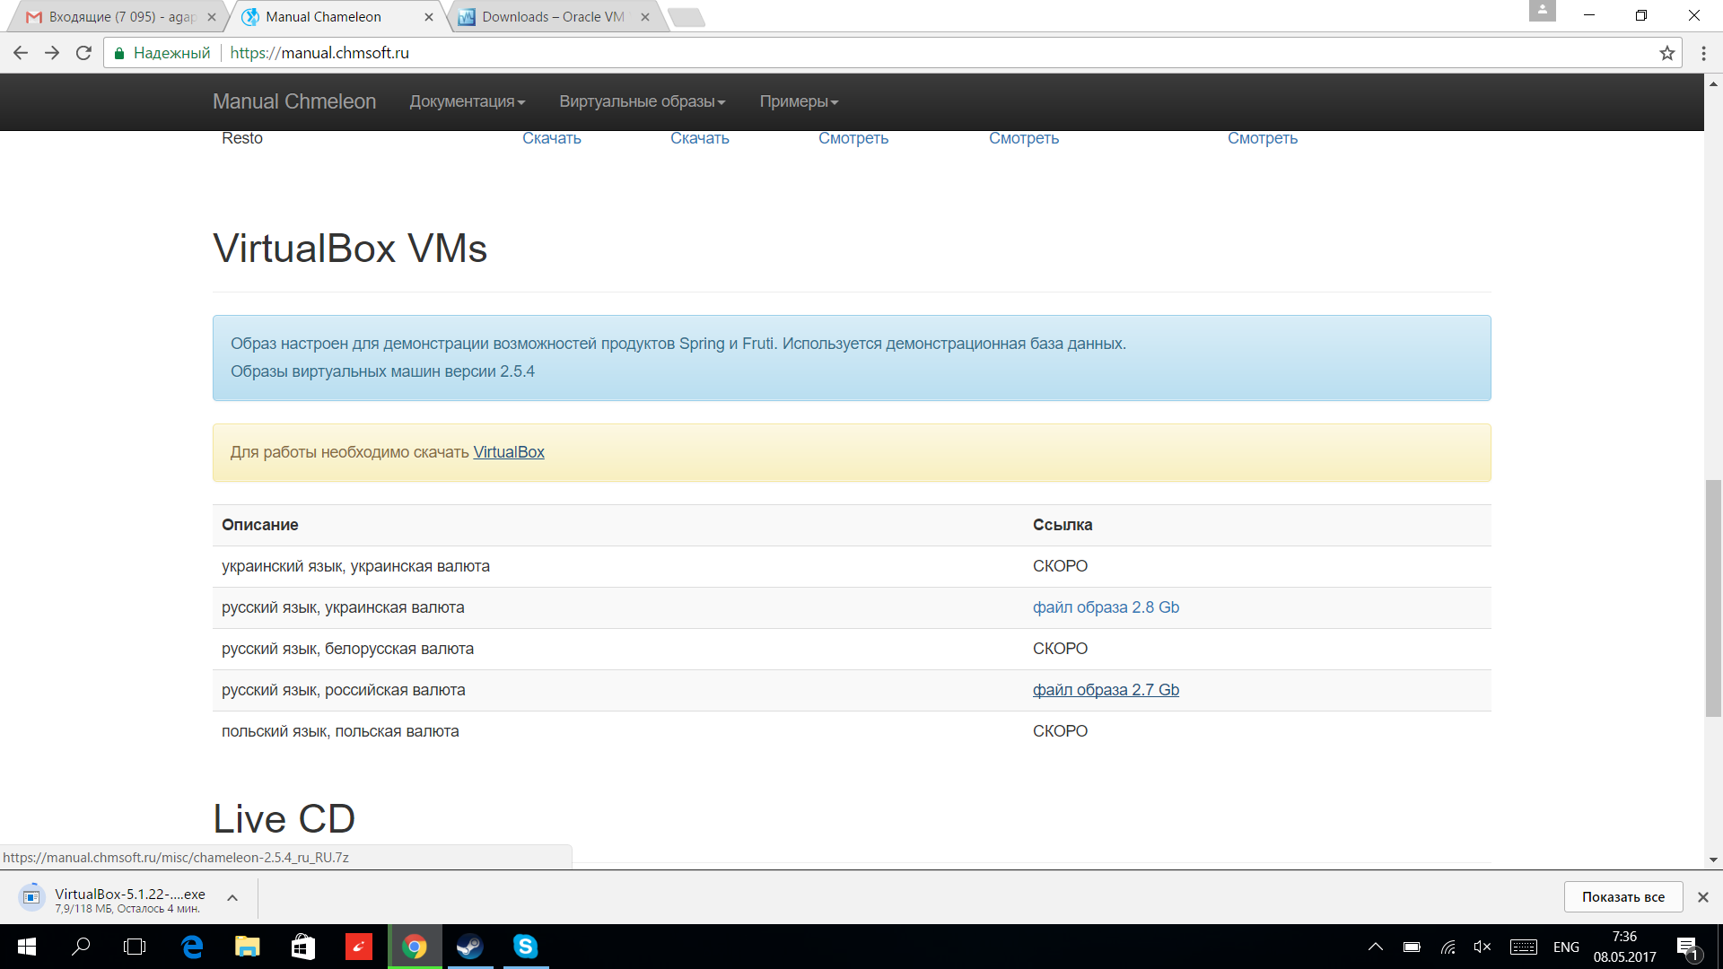Viewport: 1723px width, 969px height.
Task: Open the VirtualBox download link
Action: coord(509,452)
